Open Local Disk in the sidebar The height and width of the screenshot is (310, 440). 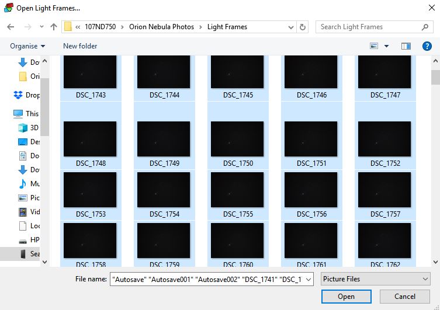29,225
